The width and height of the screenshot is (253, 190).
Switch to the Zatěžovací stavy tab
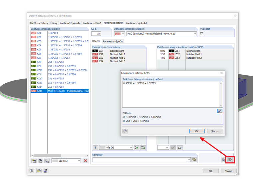(x=39, y=23)
